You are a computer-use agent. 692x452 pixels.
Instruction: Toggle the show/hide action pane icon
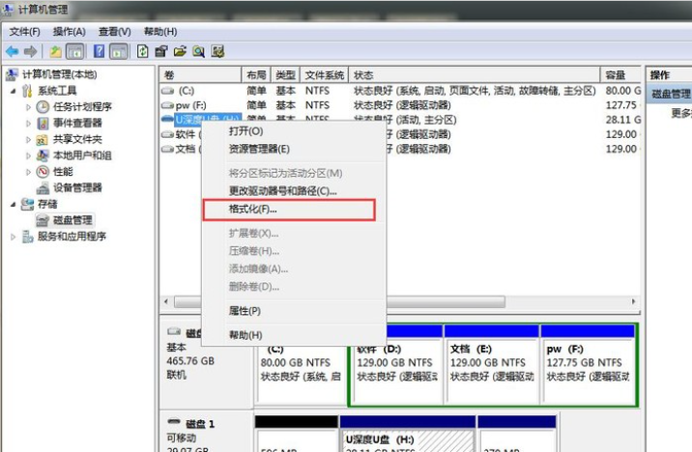coord(119,51)
